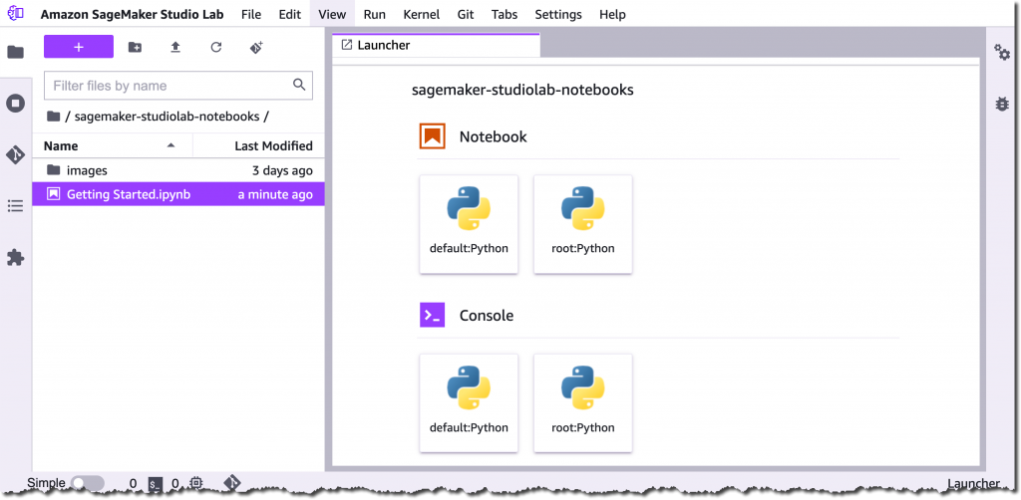Launch default:Python console
1021x500 pixels.
tap(469, 403)
